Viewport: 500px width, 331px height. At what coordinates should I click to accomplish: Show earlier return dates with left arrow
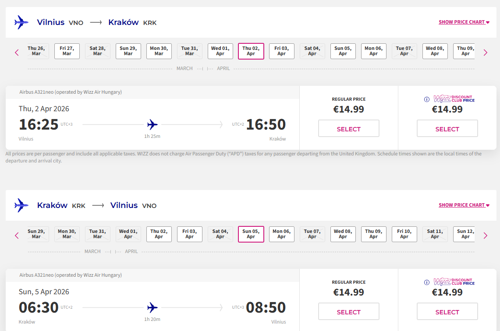pos(17,236)
